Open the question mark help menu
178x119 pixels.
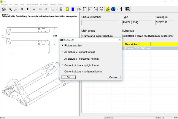pos(66,5)
